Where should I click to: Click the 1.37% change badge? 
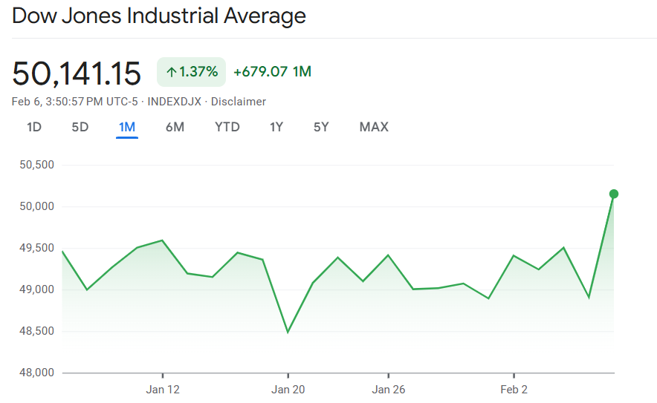(x=191, y=72)
